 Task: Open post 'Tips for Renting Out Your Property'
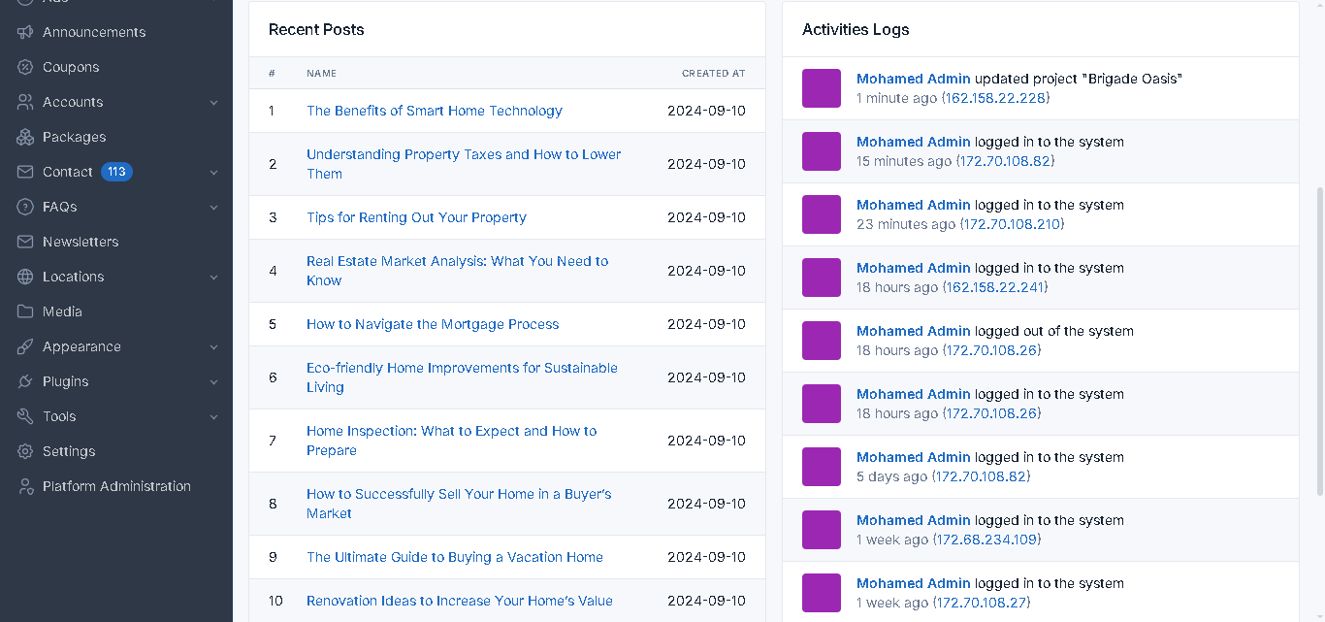[x=416, y=217]
